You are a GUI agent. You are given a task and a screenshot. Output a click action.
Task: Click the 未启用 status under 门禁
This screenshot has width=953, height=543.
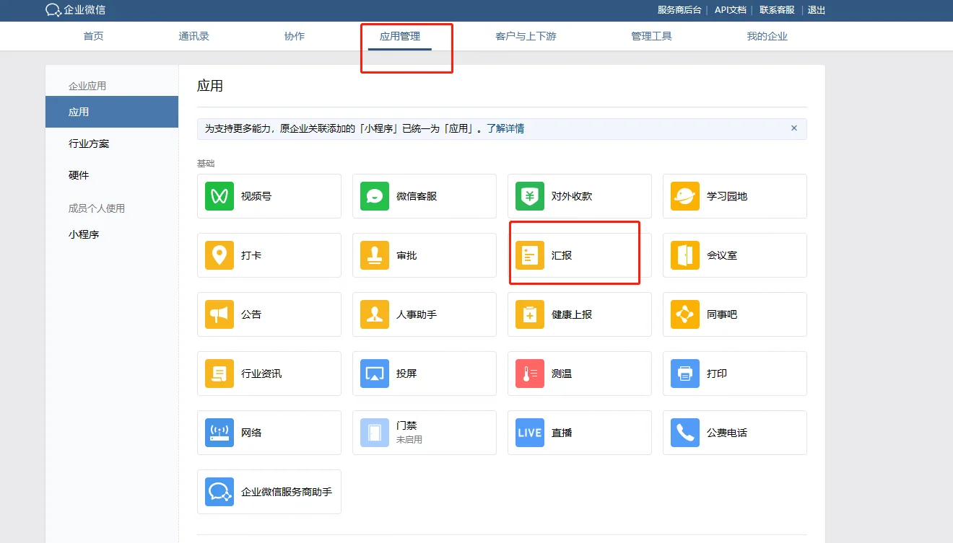coord(409,440)
